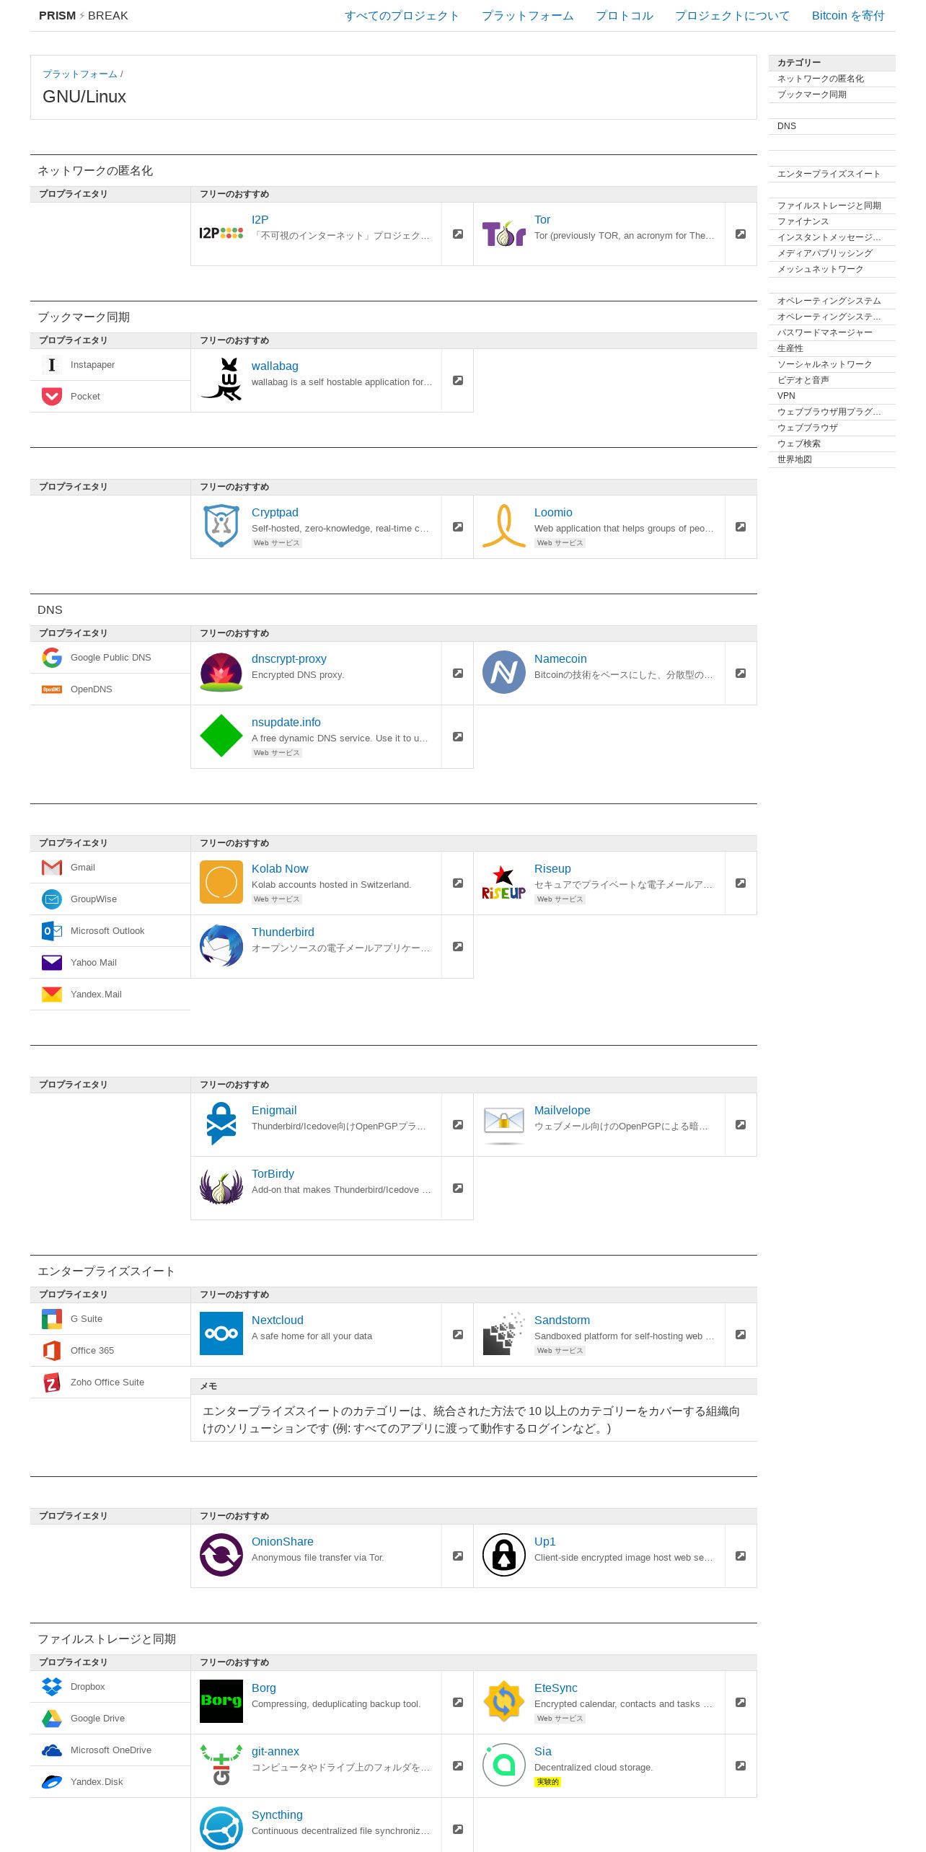This screenshot has width=926, height=1852.
Task: Jump to ファイナンス category in sidebar
Action: click(x=832, y=221)
